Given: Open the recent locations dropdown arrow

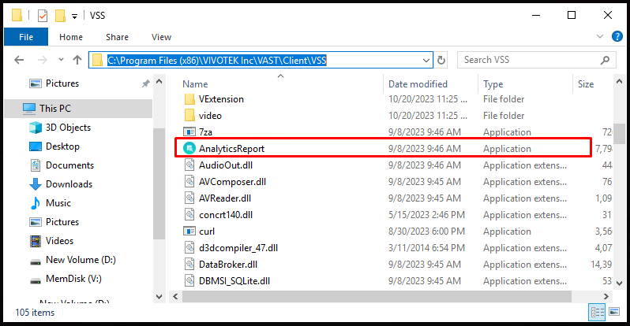Looking at the screenshot, I should 61,60.
